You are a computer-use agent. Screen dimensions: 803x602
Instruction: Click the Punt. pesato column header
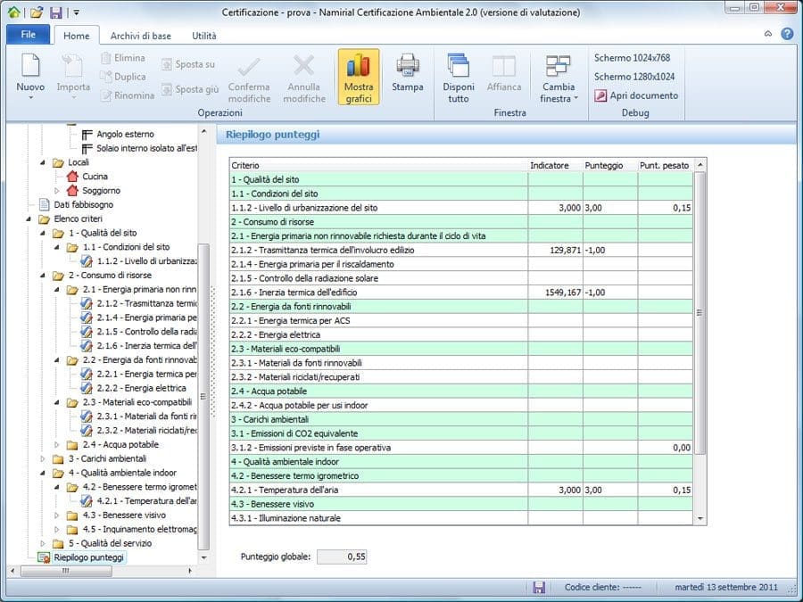666,165
